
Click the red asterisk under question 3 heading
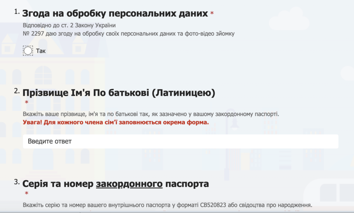tap(27, 194)
